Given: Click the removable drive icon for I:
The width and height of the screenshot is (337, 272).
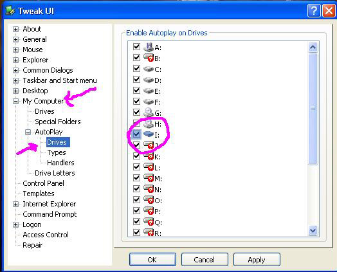Looking at the screenshot, I should pos(149,134).
